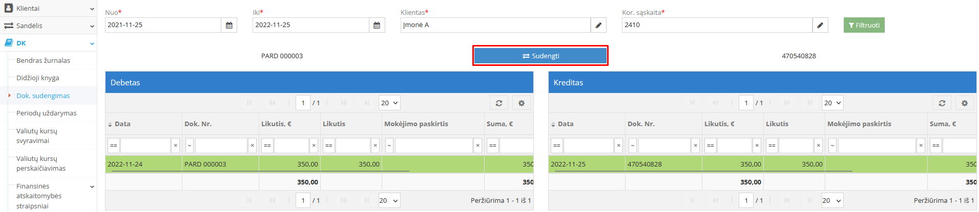Open Bendras žurnalas menu item

[x=43, y=60]
